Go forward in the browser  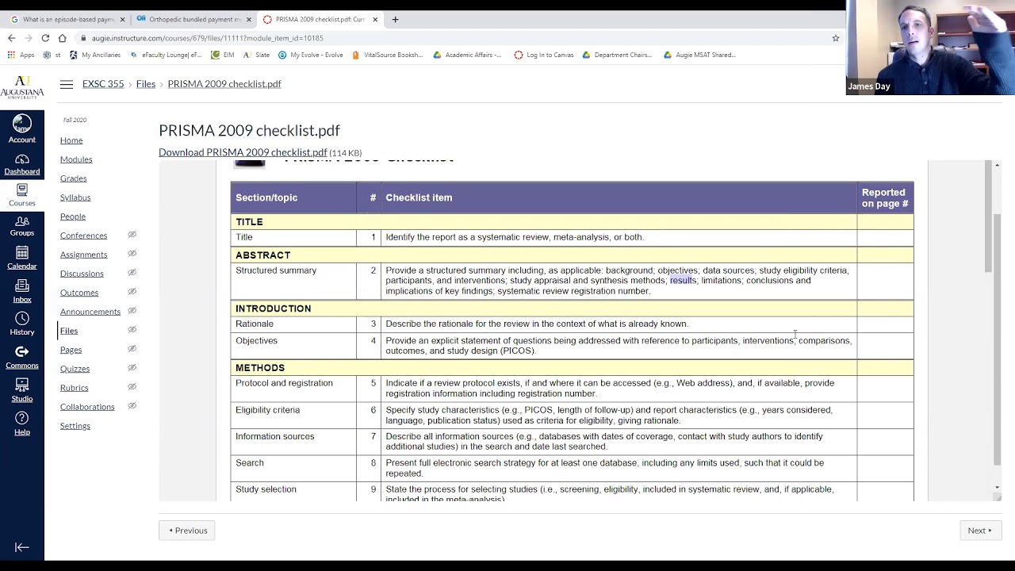tap(29, 38)
